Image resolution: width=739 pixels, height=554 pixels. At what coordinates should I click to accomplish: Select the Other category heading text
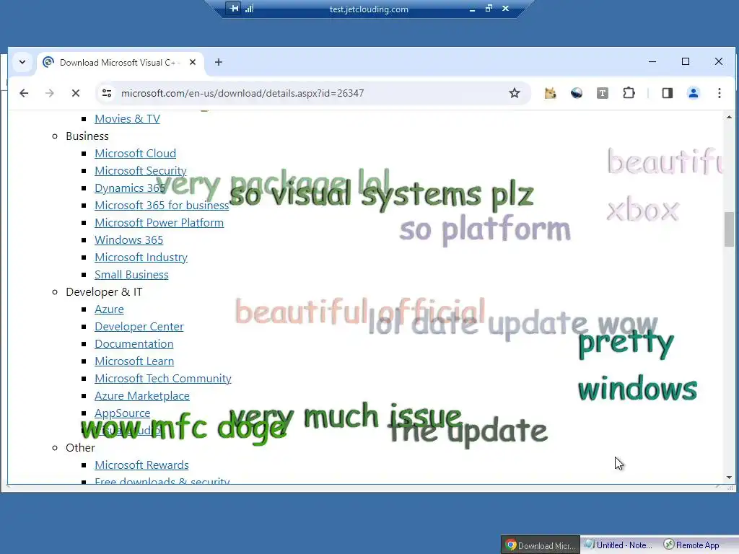[80, 448]
